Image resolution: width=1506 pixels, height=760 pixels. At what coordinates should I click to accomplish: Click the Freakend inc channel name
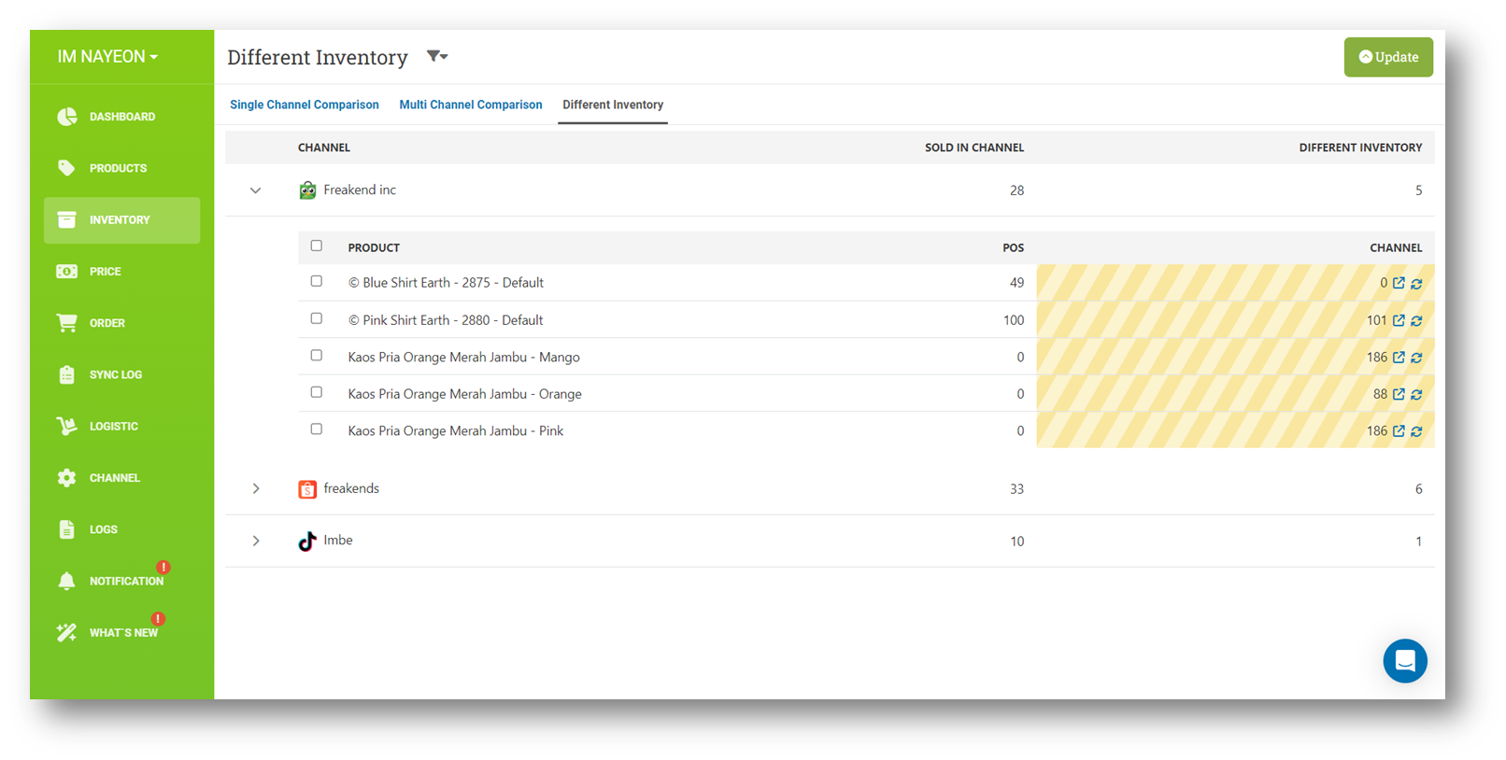(360, 190)
